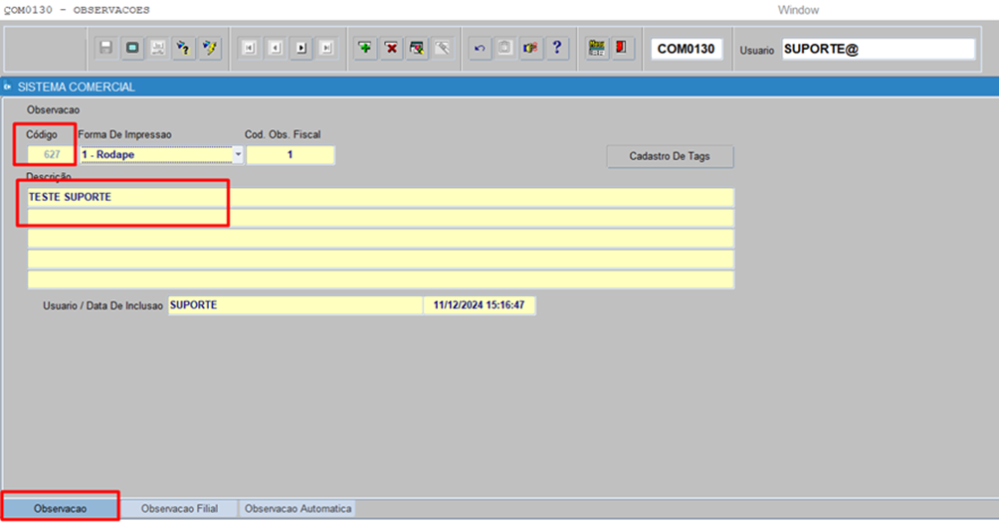Click the COM0130 form code box

(x=687, y=49)
